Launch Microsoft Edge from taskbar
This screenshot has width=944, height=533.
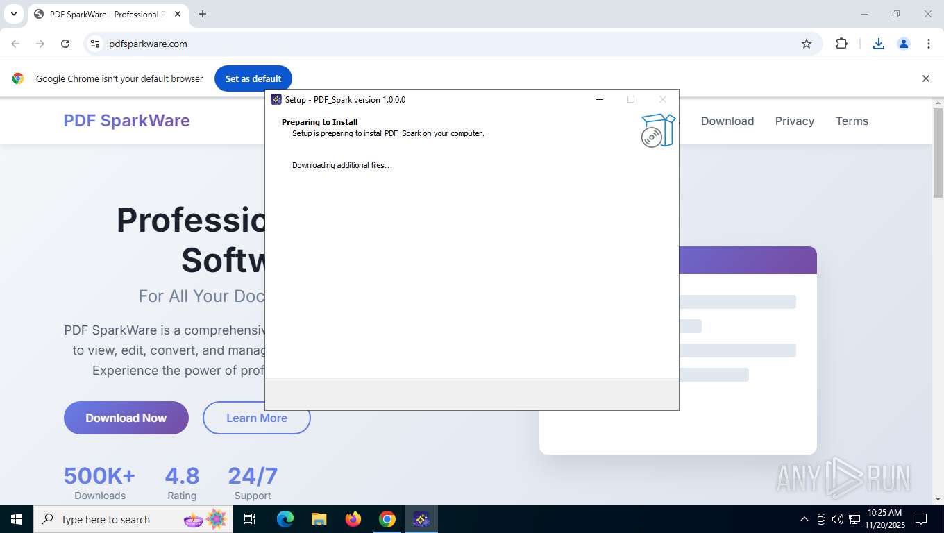[x=285, y=519]
